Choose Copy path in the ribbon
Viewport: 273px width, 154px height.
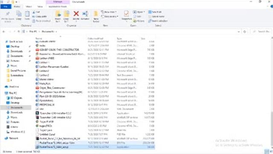[x=40, y=16]
